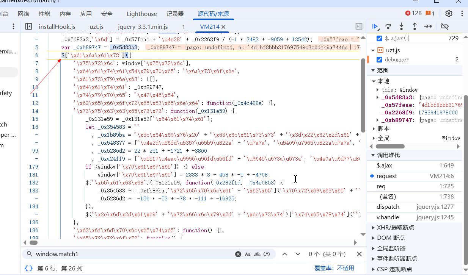Collapse the uzt.js breakpoint group
Screen dimensions: 468x275
372,50
